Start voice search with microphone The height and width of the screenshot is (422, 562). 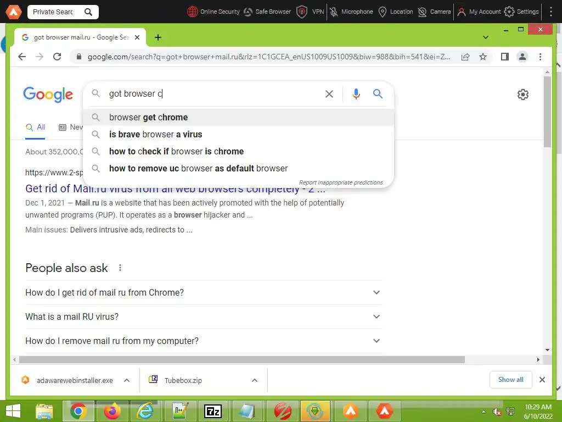(356, 94)
